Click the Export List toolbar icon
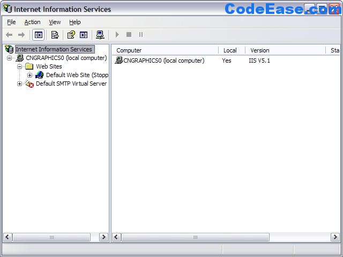This screenshot has width=343, height=257. 55,35
